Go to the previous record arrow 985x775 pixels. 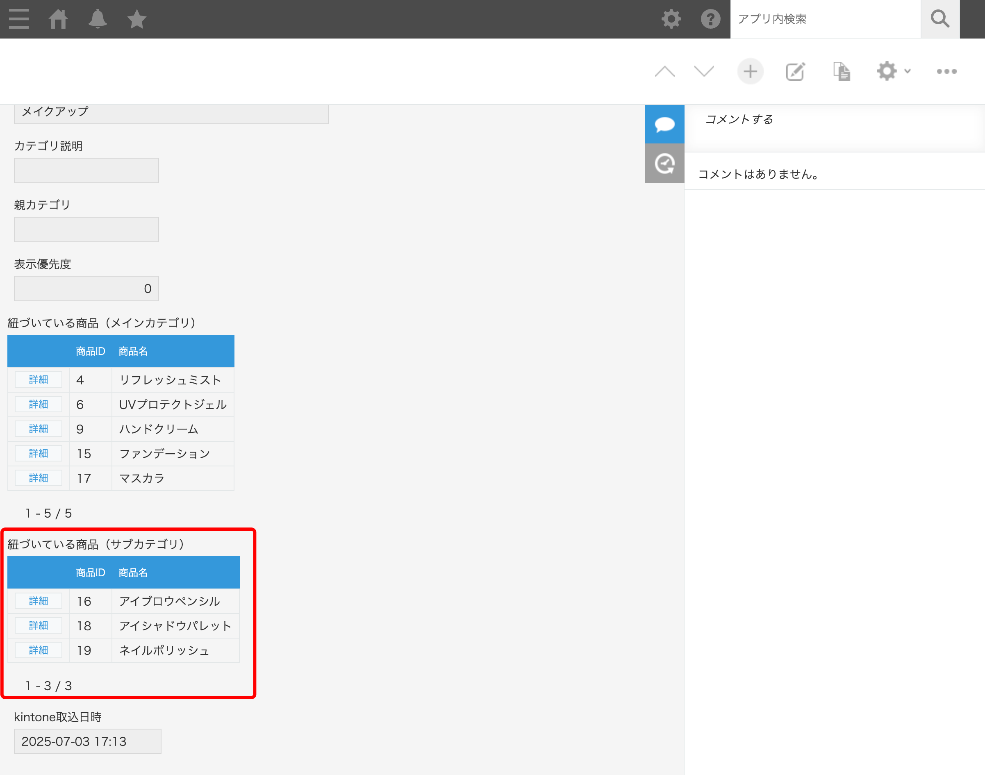coord(665,71)
